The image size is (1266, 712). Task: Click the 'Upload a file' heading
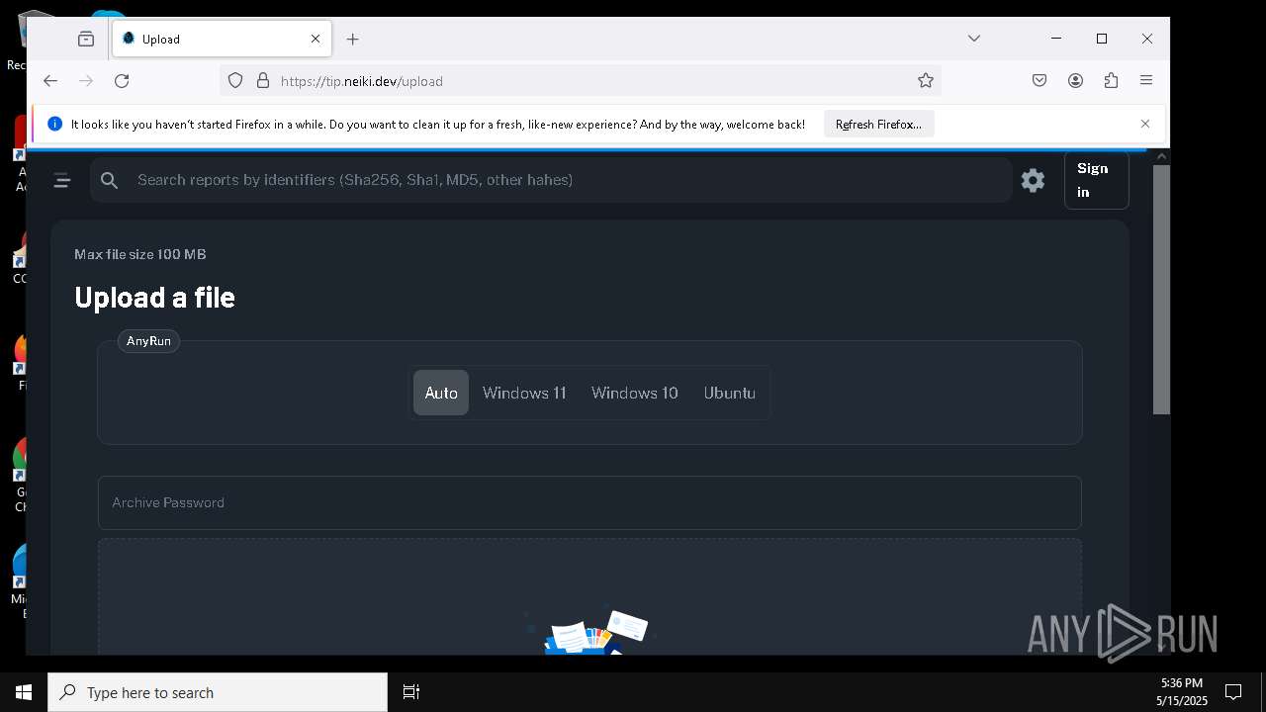(x=154, y=298)
